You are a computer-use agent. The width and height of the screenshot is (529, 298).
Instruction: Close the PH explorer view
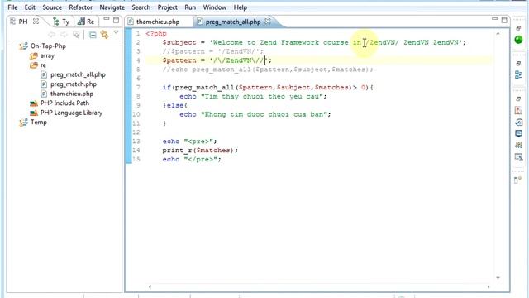(36, 22)
